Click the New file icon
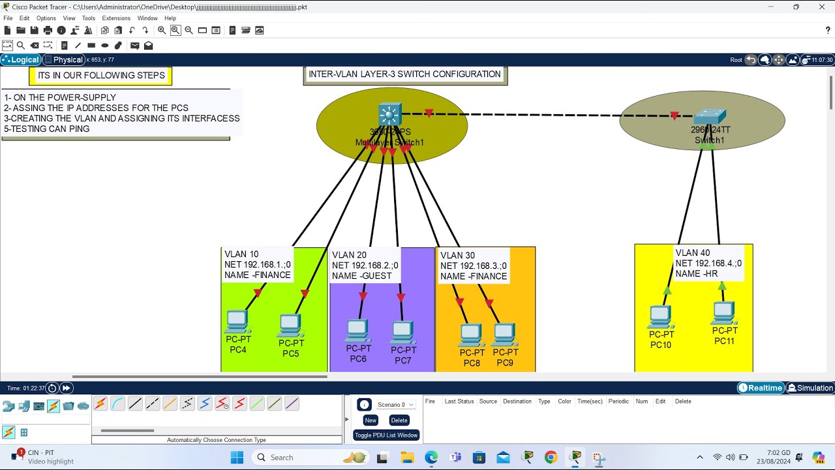 (8, 30)
